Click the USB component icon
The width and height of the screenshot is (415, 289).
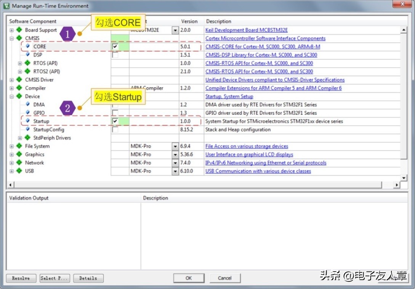[19, 171]
